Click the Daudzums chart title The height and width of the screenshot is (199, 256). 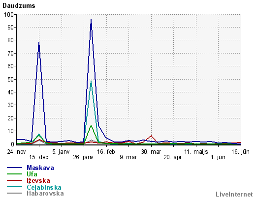point(19,5)
